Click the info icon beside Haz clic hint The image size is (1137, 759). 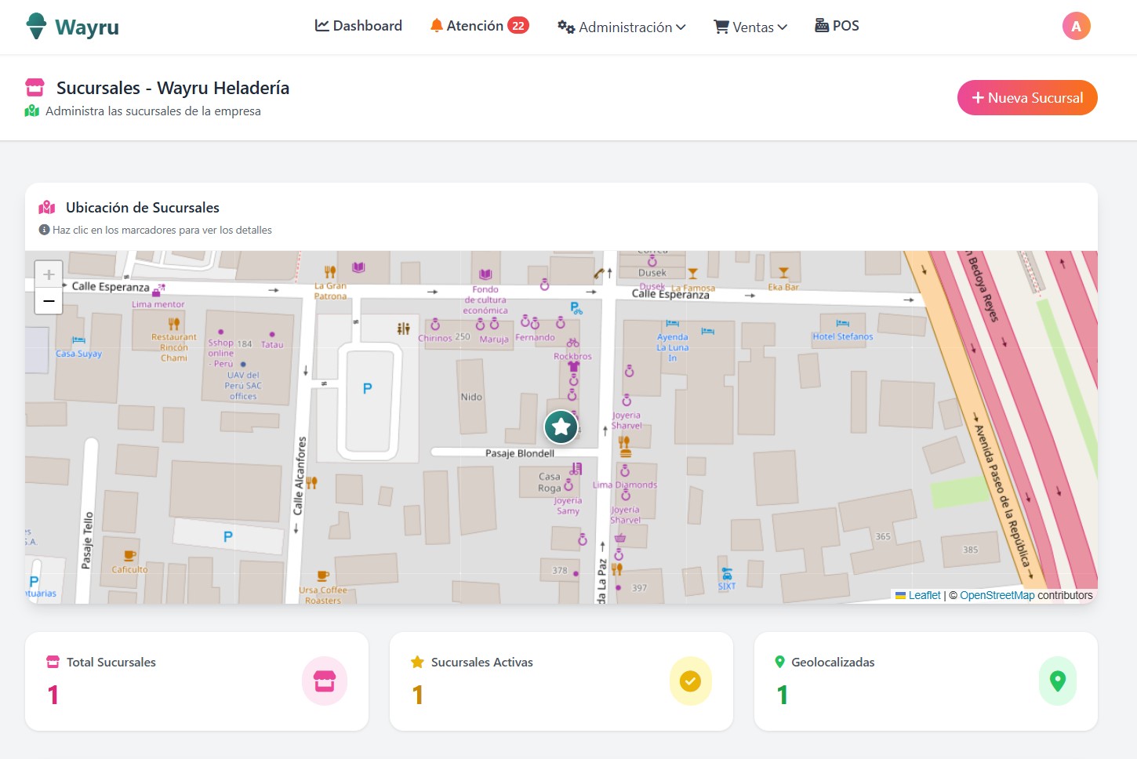click(45, 230)
